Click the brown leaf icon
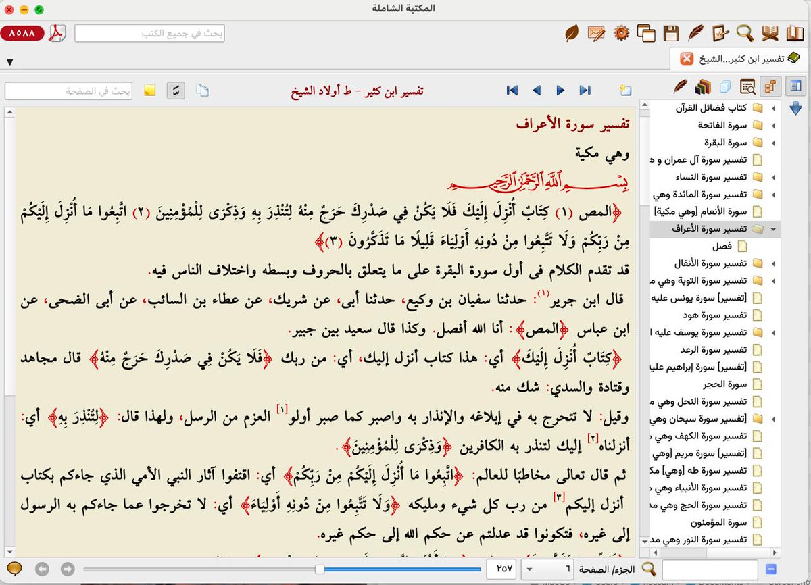811x585 pixels. [x=572, y=32]
